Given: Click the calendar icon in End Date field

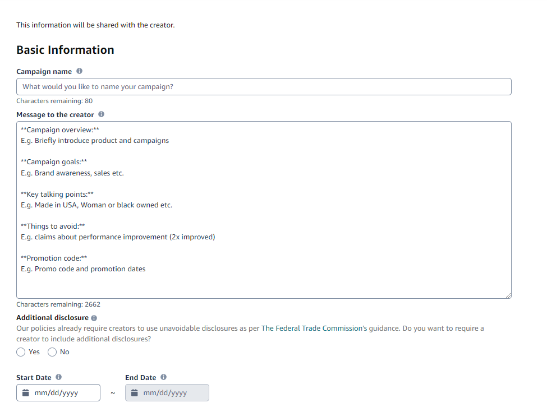Looking at the screenshot, I should coord(134,392).
